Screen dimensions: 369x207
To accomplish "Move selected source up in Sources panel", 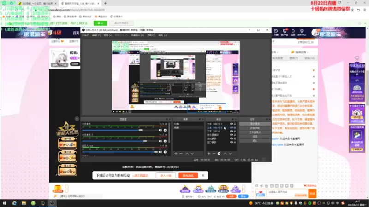I will 225,154.
